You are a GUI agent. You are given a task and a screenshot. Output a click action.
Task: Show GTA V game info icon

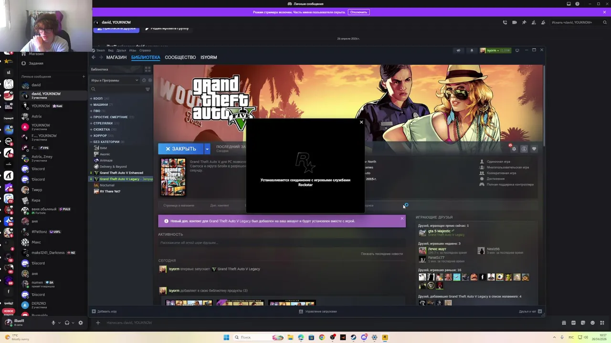(524, 149)
